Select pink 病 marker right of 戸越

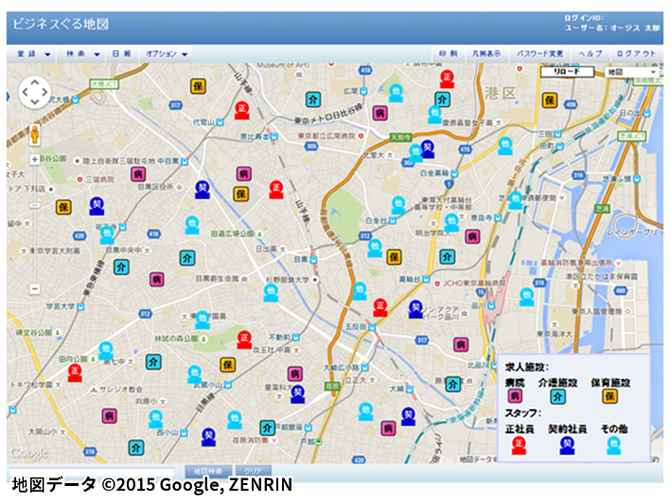389,428
